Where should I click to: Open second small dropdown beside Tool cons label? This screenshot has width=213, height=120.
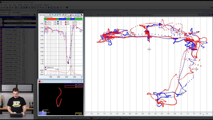click(48, 15)
